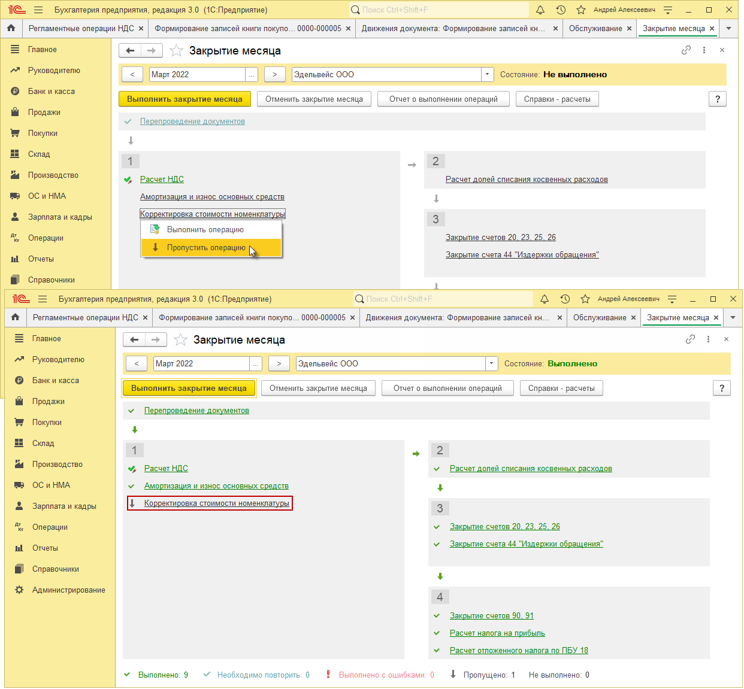
Task: Switch to Обслуживание tab in lower window
Action: pyautogui.click(x=600, y=317)
